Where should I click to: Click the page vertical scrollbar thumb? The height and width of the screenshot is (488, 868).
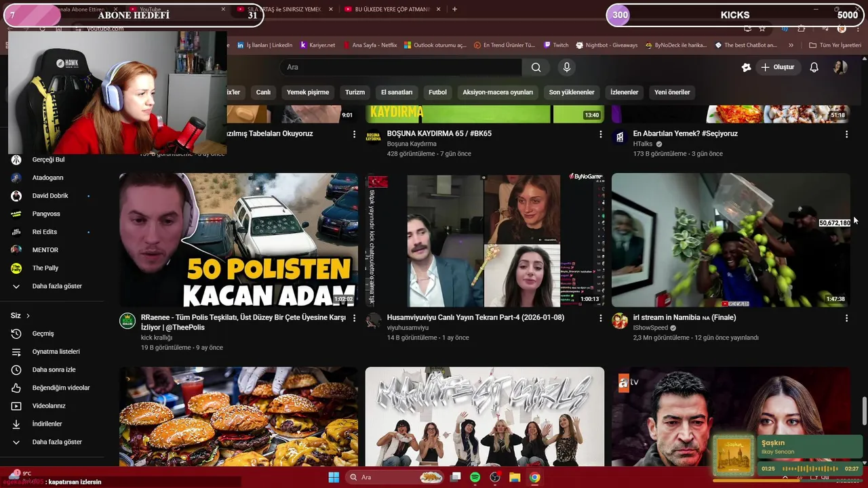(x=864, y=411)
